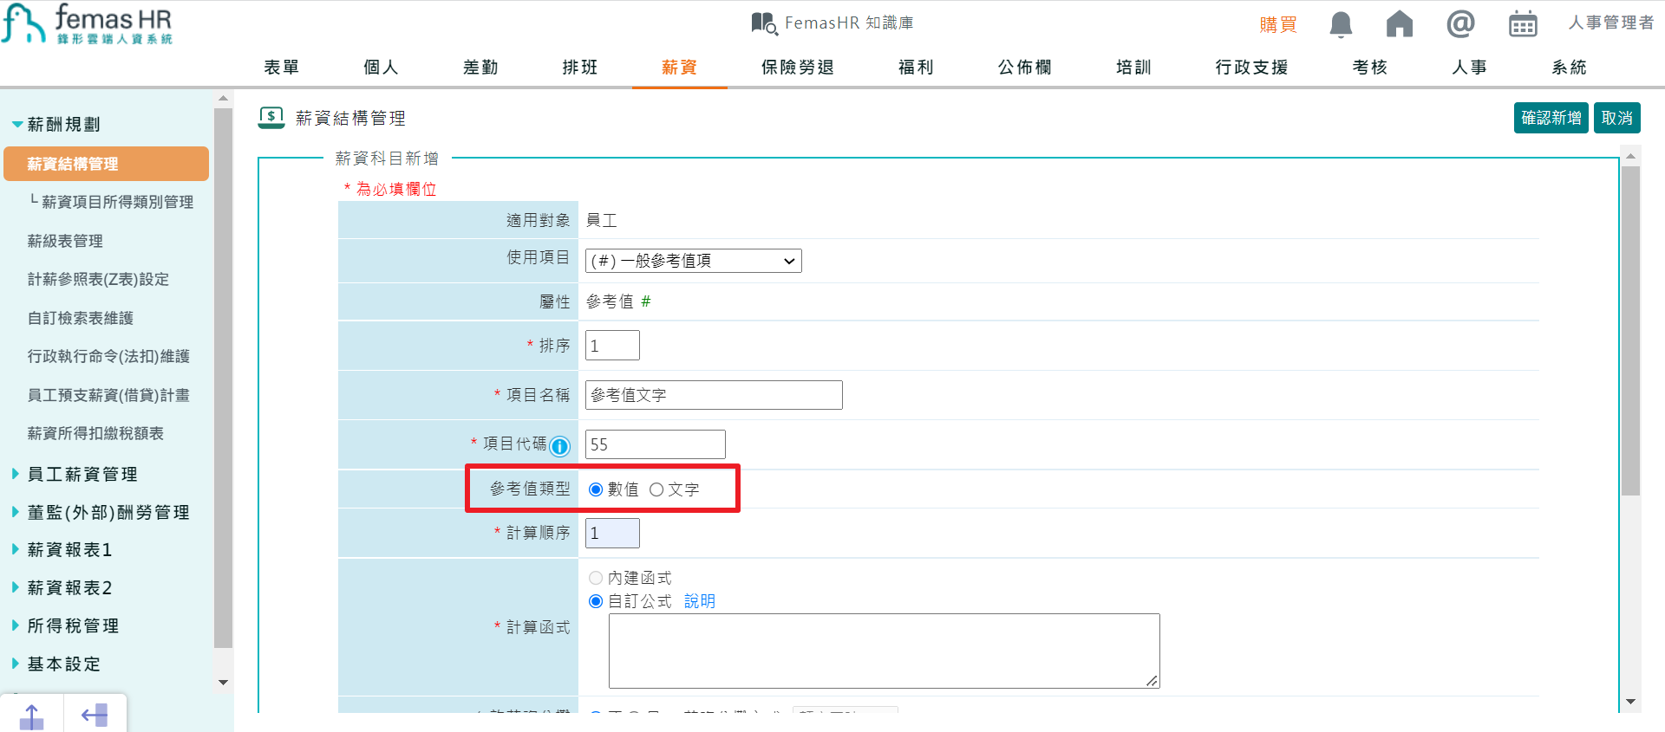Open 薪資項目所得類別管理 in the sidebar
Screen dimensions: 1665x732
(x=117, y=202)
